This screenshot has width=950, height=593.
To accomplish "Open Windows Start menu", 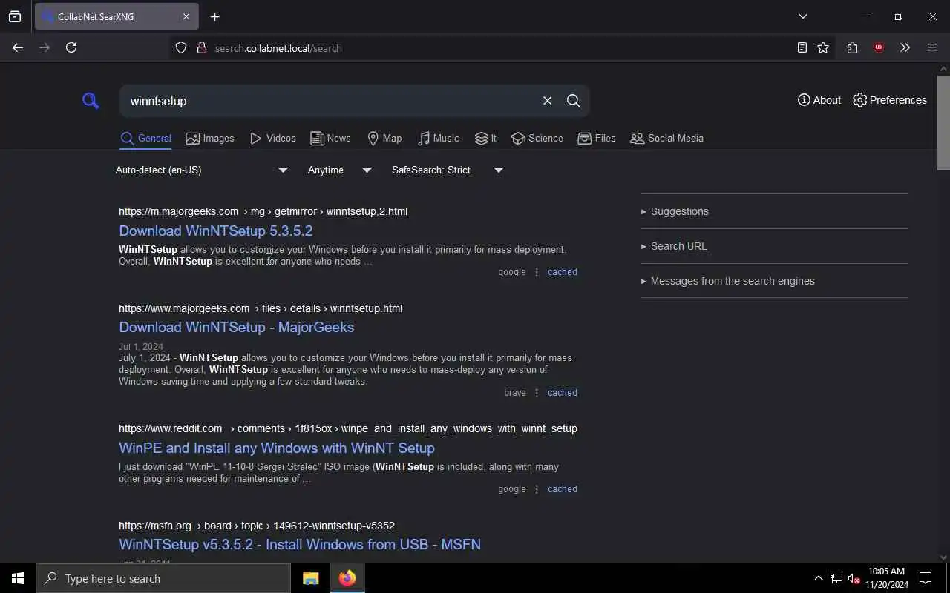I will pos(18,578).
